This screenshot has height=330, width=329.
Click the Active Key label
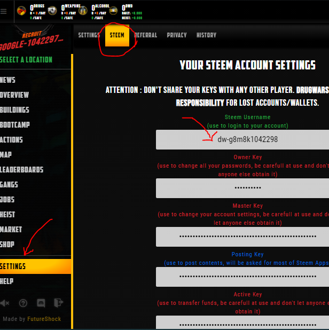point(248,294)
